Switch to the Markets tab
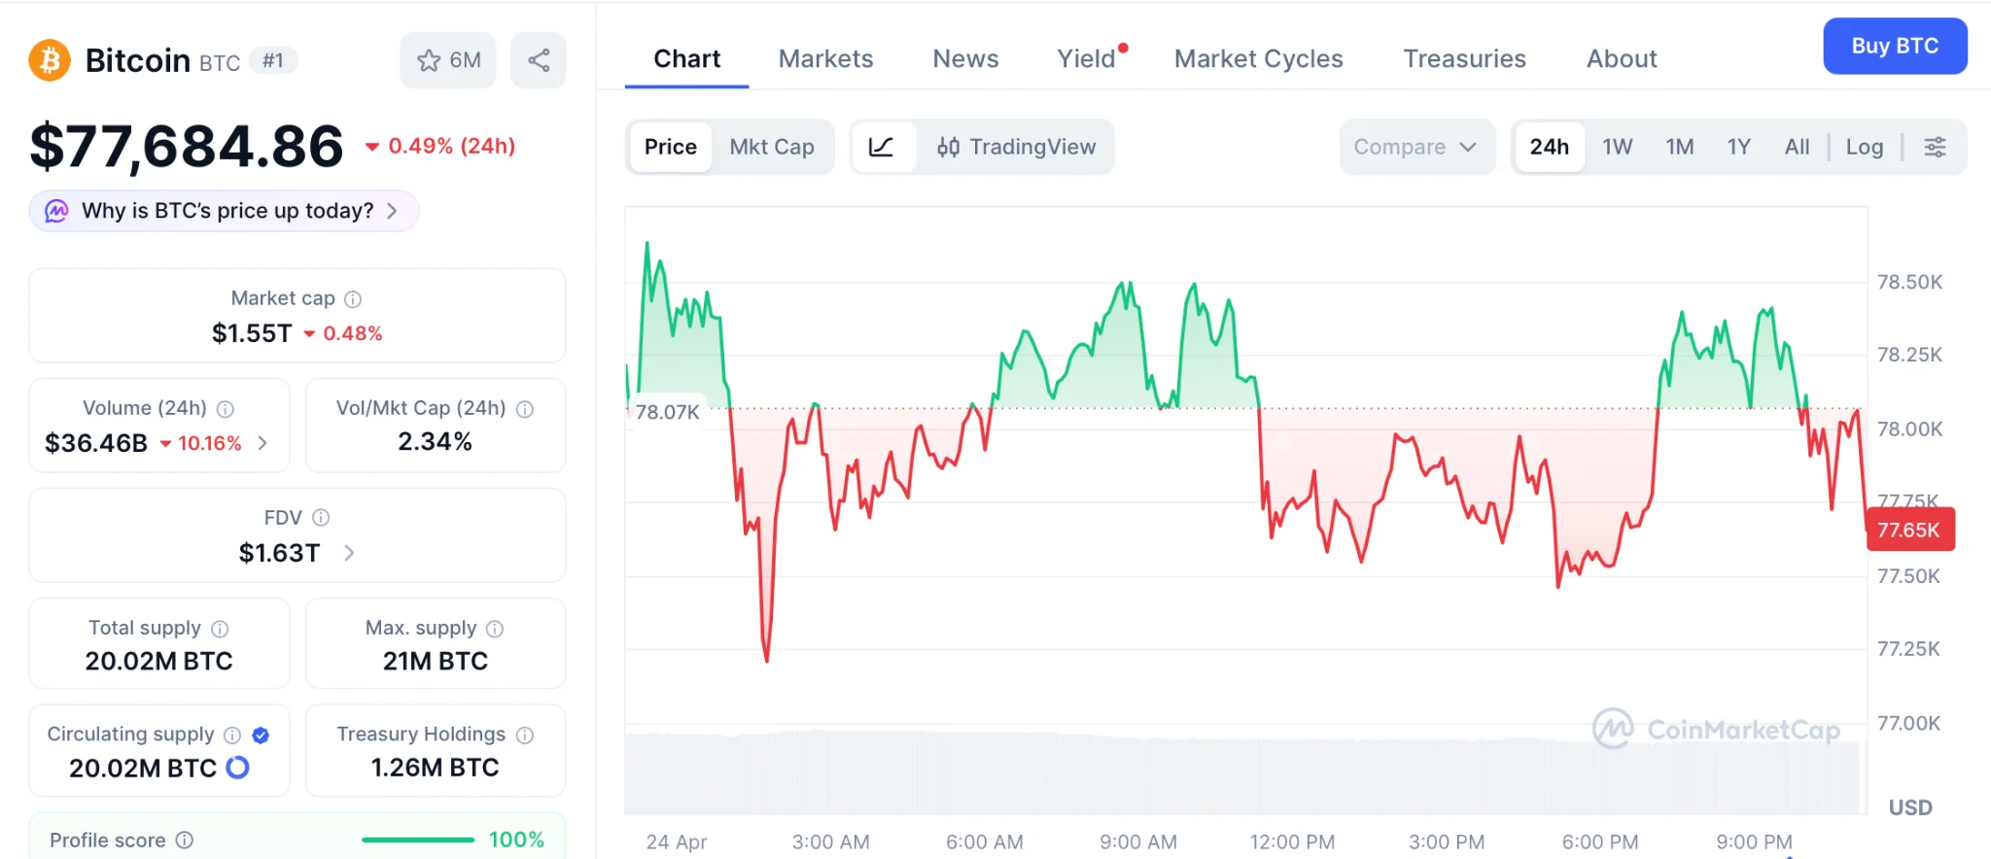1991x859 pixels. 824,58
